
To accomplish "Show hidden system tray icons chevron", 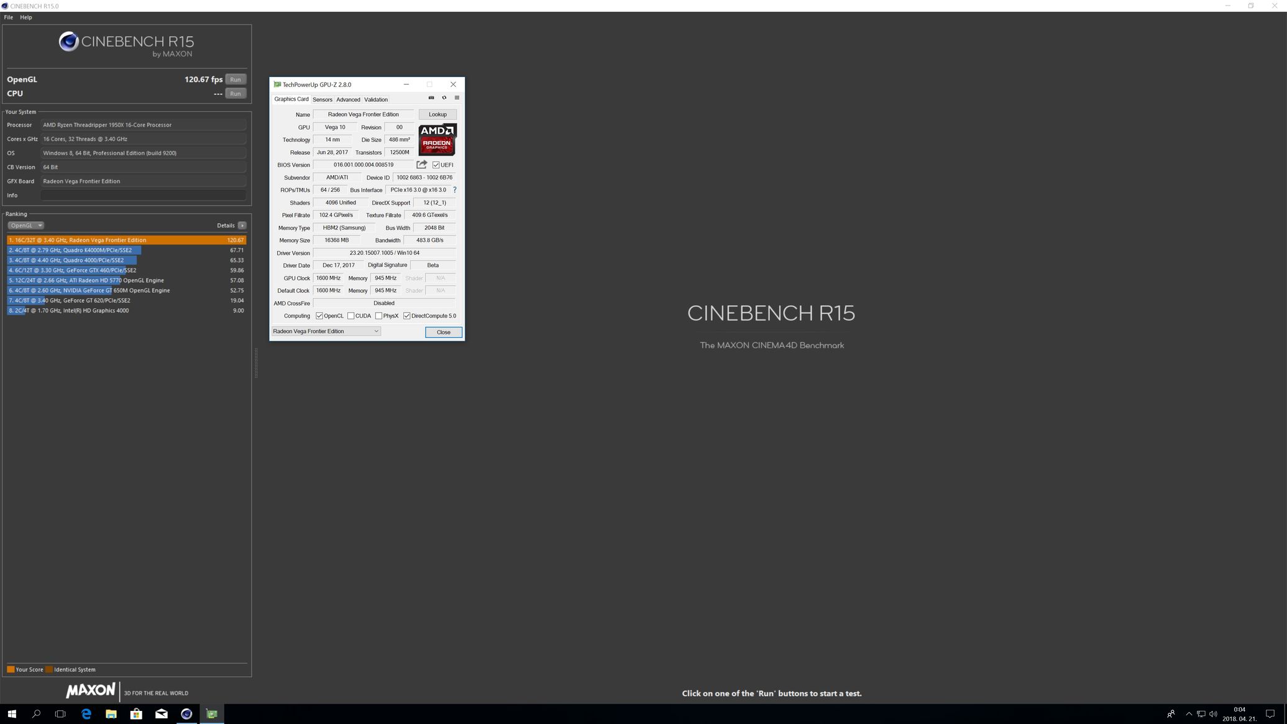I will 1189,714.
